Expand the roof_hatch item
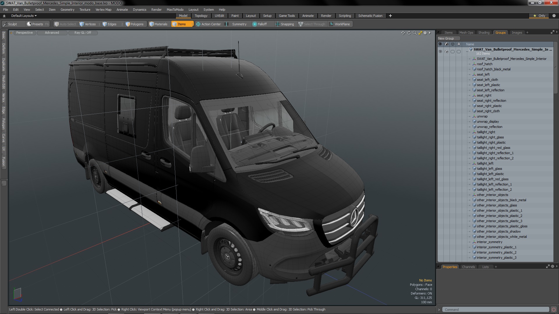This screenshot has width=559, height=314. tap(470, 64)
